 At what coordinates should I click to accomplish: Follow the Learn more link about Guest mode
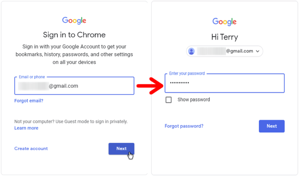(x=26, y=128)
